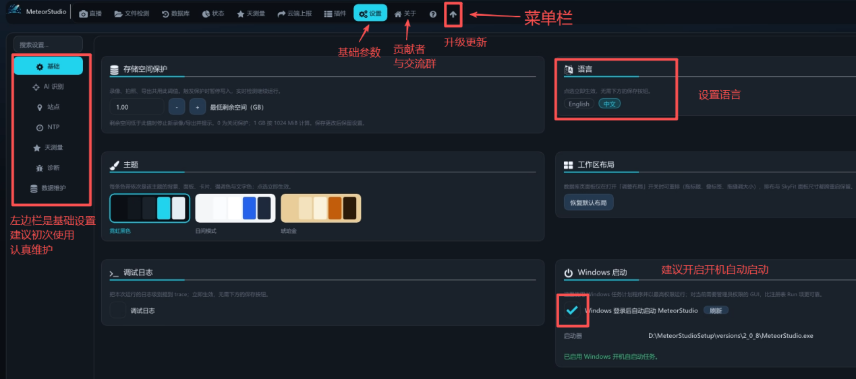
Task: Open the 关于 about page
Action: tap(405, 13)
